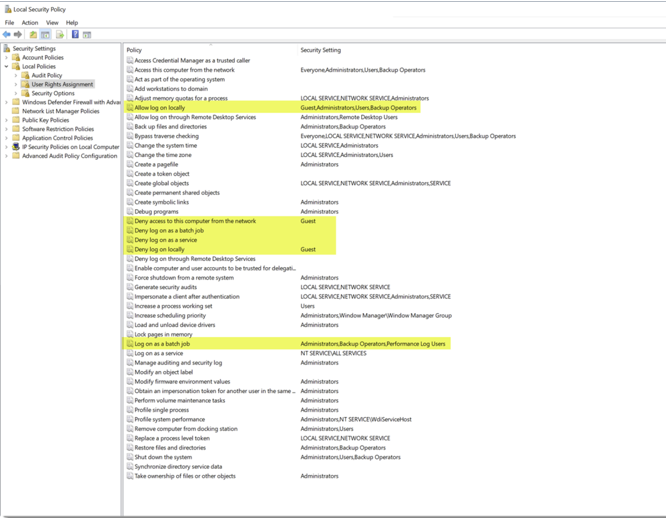Select 'Change the time zone' policy row
This screenshot has width=666, height=518.
coord(163,155)
